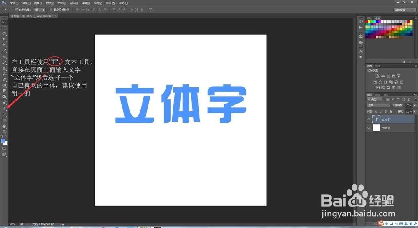
Task: Switch to the 样式 tab
Action: click(378, 66)
